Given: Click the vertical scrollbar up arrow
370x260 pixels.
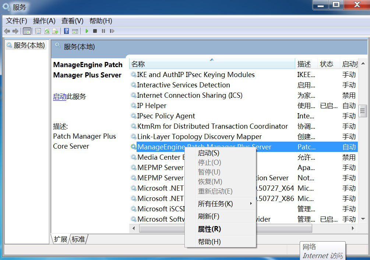Looking at the screenshot, I should pyautogui.click(x=363, y=63).
